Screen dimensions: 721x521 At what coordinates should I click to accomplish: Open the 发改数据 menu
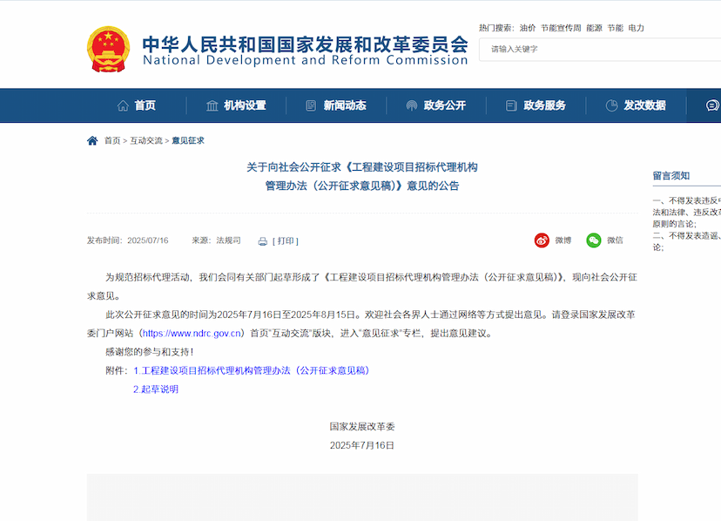(x=644, y=106)
